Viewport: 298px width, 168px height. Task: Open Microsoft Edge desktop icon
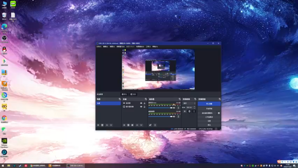coord(4,28)
